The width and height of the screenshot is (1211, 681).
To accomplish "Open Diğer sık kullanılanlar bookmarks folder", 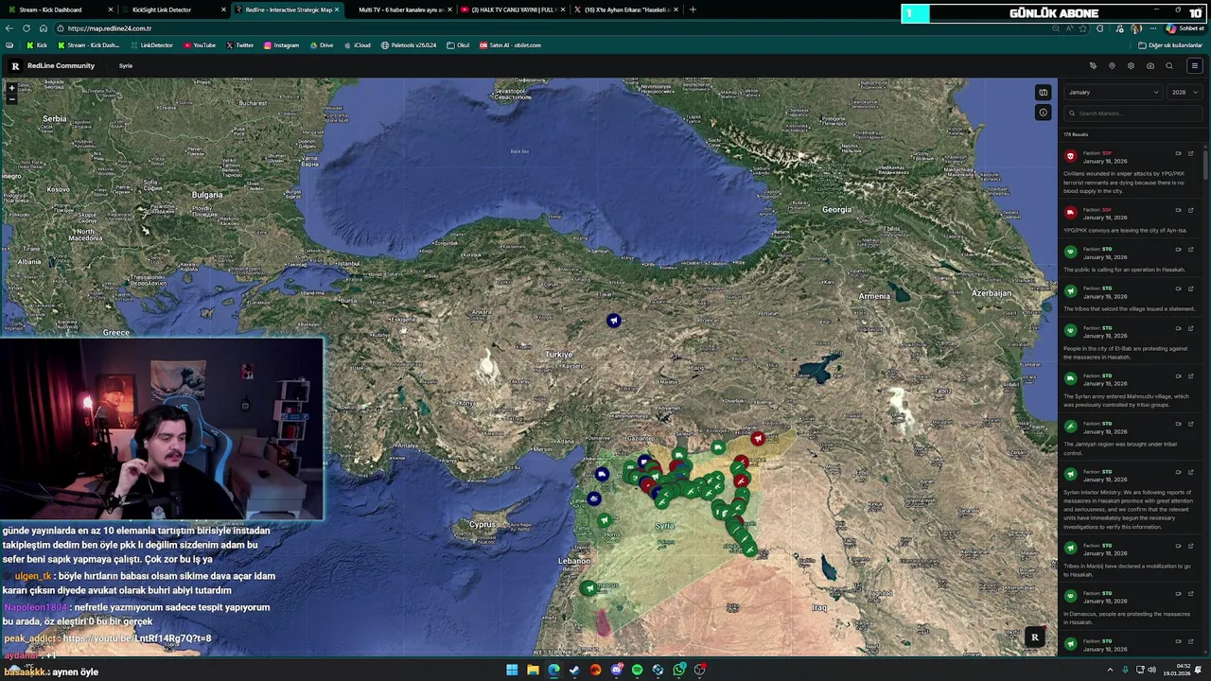I will coord(1170,45).
